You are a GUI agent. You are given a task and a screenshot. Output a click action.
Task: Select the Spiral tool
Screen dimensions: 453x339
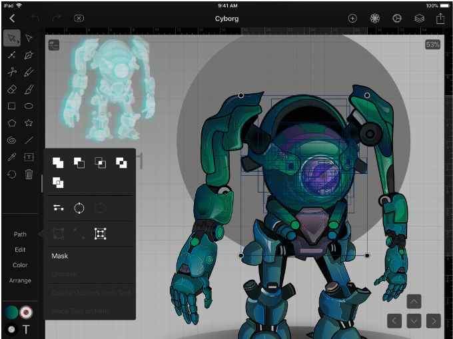pyautogui.click(x=11, y=141)
